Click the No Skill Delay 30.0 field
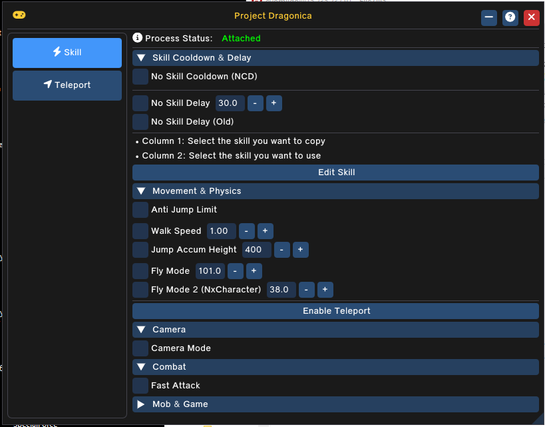Viewport: 545px width, 427px height. (230, 103)
